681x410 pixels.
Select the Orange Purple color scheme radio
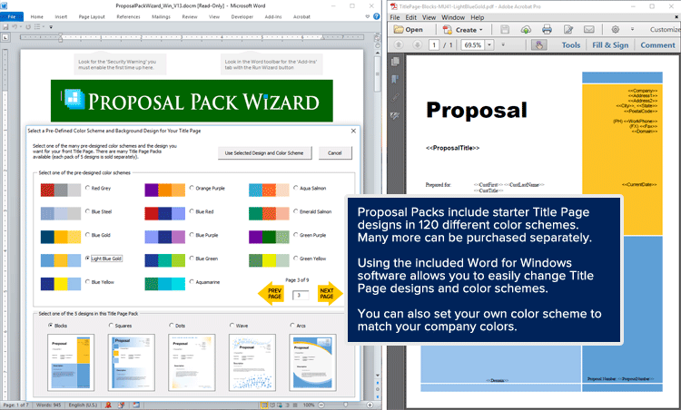point(192,188)
